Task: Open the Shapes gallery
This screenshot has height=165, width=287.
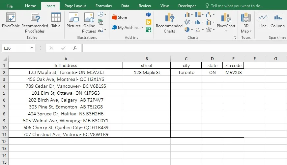Action: coord(100,14)
